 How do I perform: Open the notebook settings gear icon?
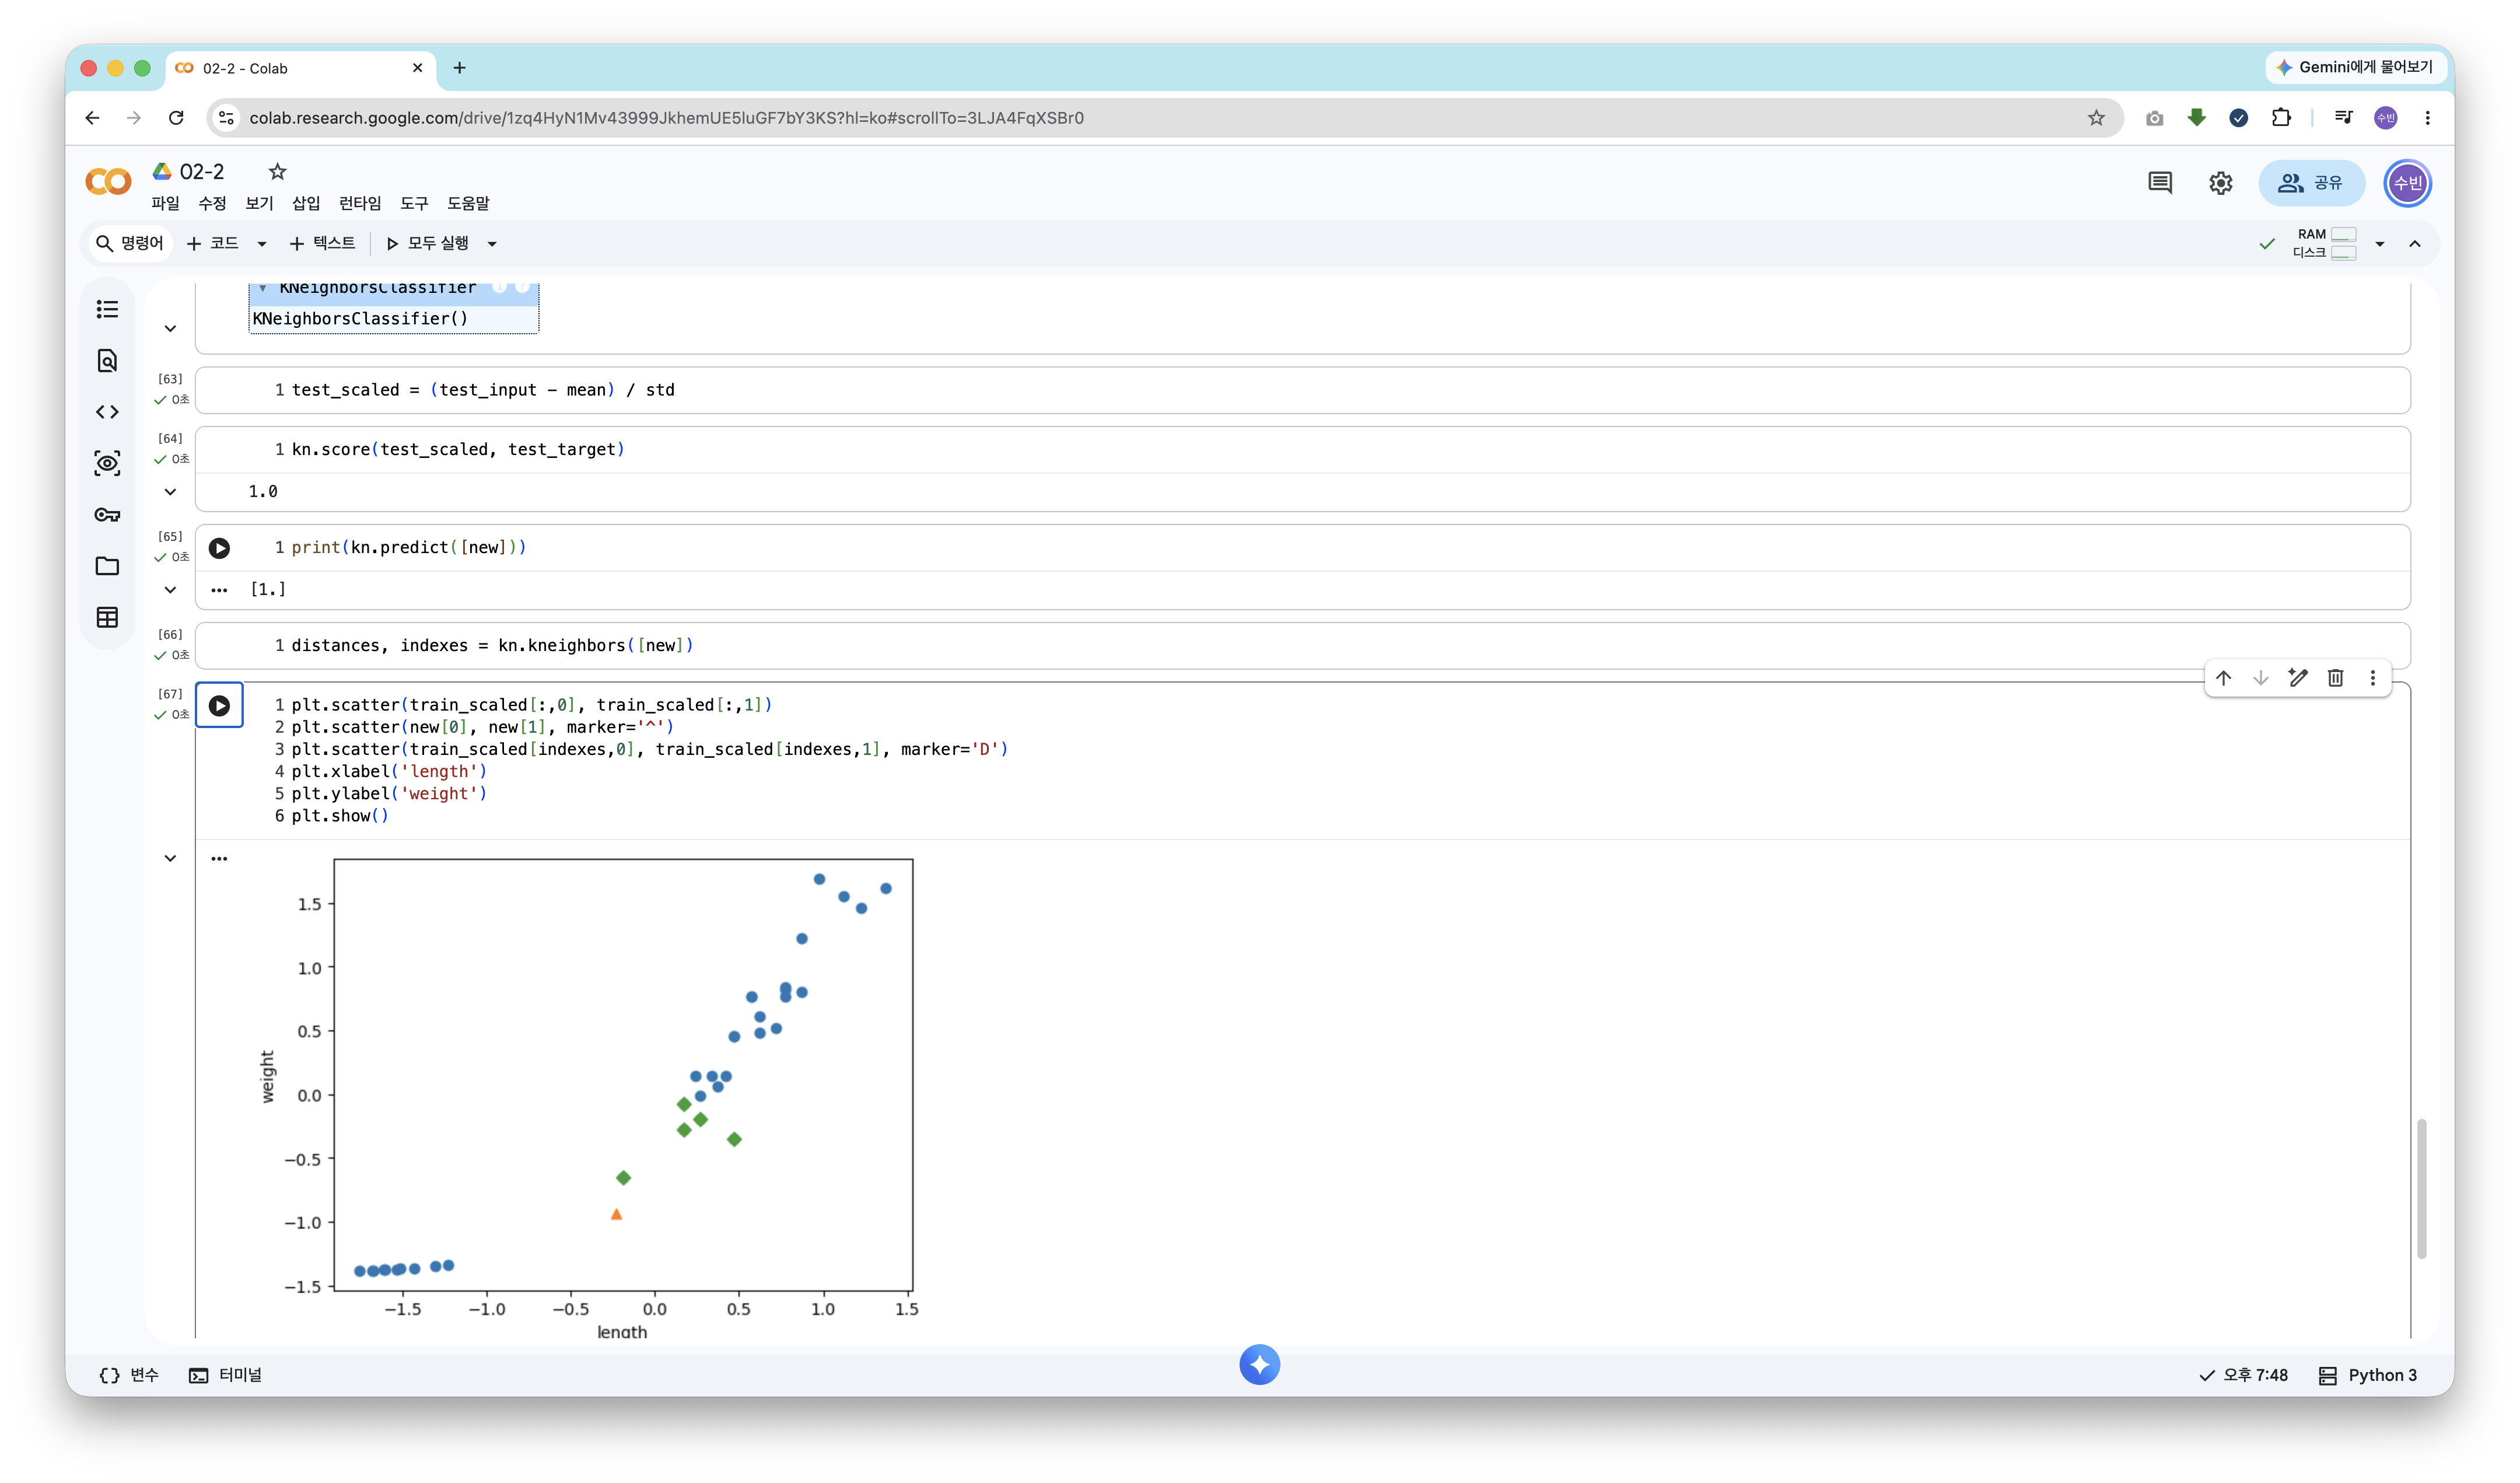pos(2220,183)
